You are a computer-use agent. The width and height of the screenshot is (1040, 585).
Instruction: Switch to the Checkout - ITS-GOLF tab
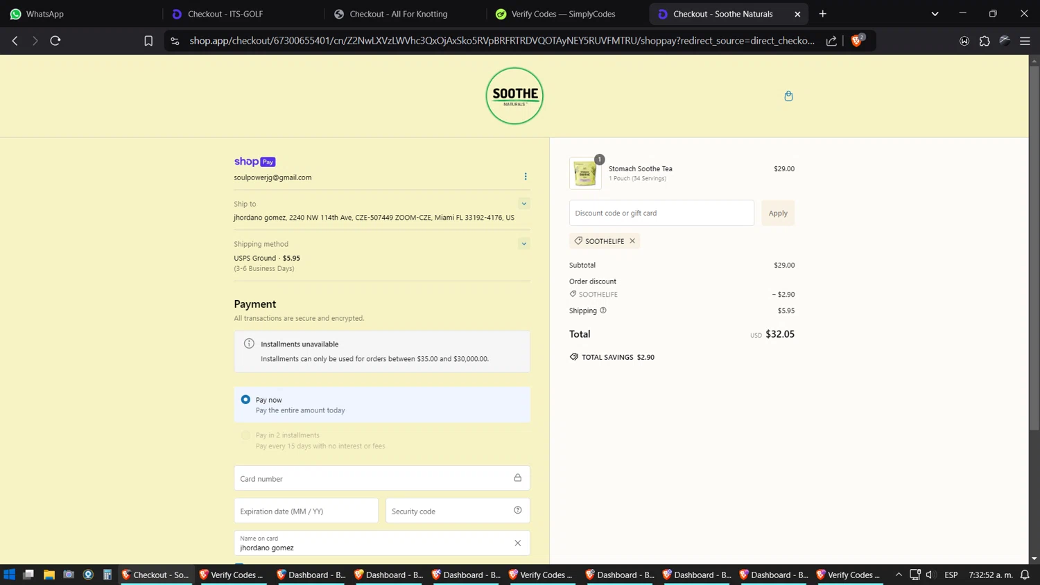(243, 14)
